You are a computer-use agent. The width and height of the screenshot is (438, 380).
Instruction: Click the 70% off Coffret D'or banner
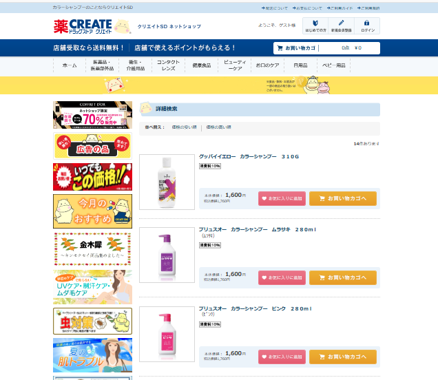pos(92,115)
